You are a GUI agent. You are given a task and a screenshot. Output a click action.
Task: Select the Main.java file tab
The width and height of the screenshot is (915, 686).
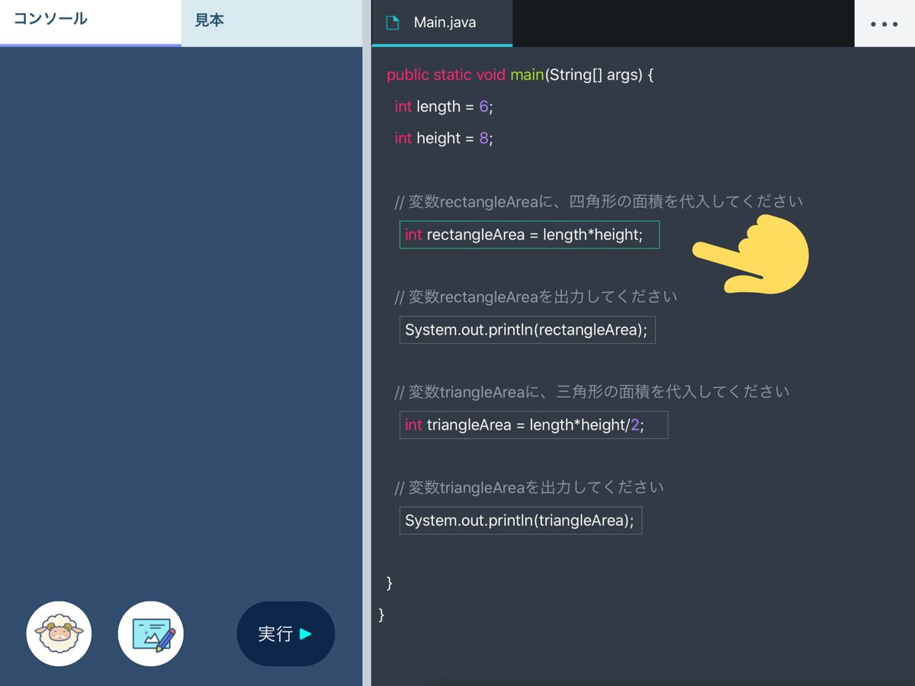[442, 23]
